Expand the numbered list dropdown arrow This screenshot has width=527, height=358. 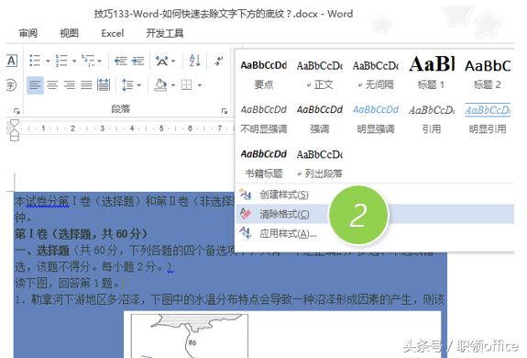(x=74, y=61)
